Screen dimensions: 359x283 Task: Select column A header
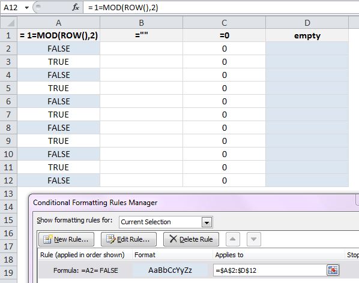point(59,23)
